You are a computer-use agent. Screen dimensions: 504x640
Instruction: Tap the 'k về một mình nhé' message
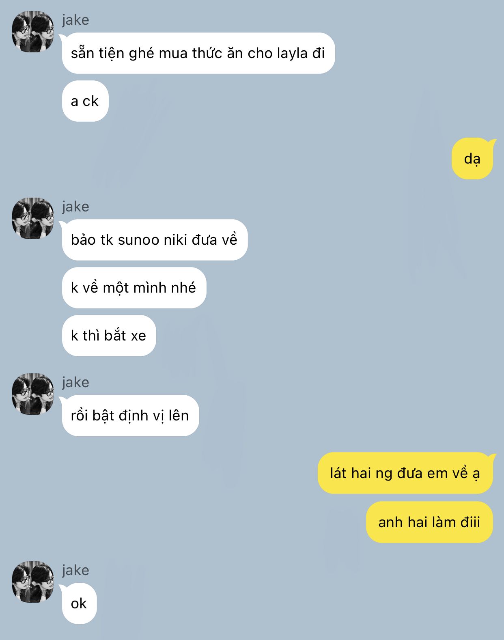[x=134, y=288]
